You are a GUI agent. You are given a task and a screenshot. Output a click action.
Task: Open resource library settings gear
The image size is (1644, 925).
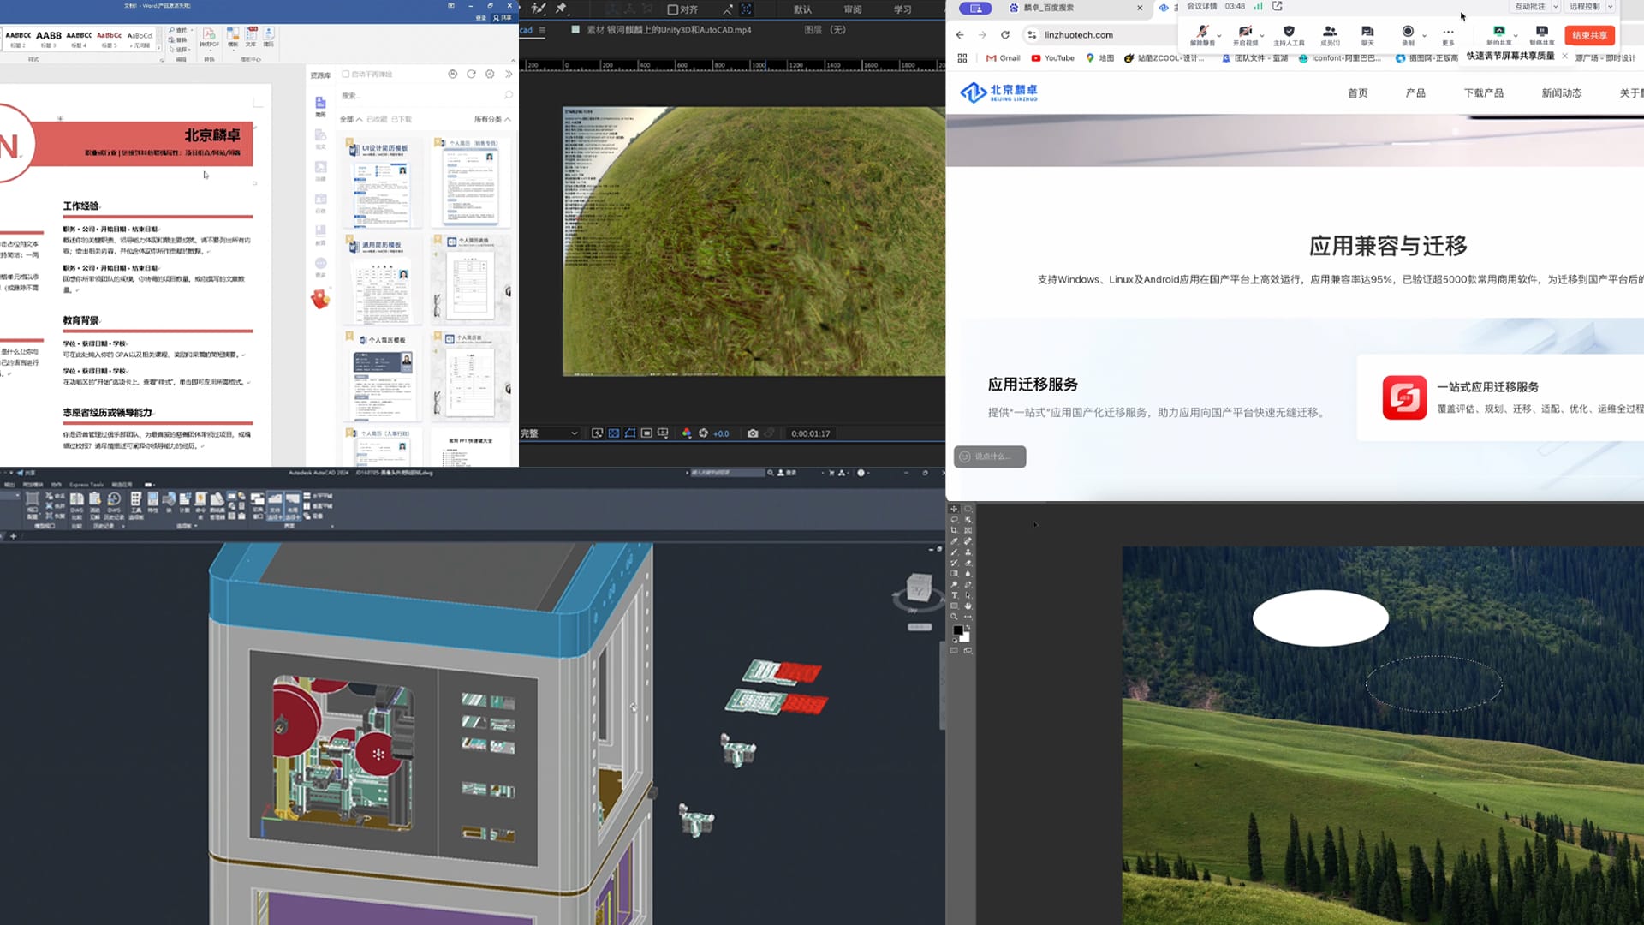point(490,75)
